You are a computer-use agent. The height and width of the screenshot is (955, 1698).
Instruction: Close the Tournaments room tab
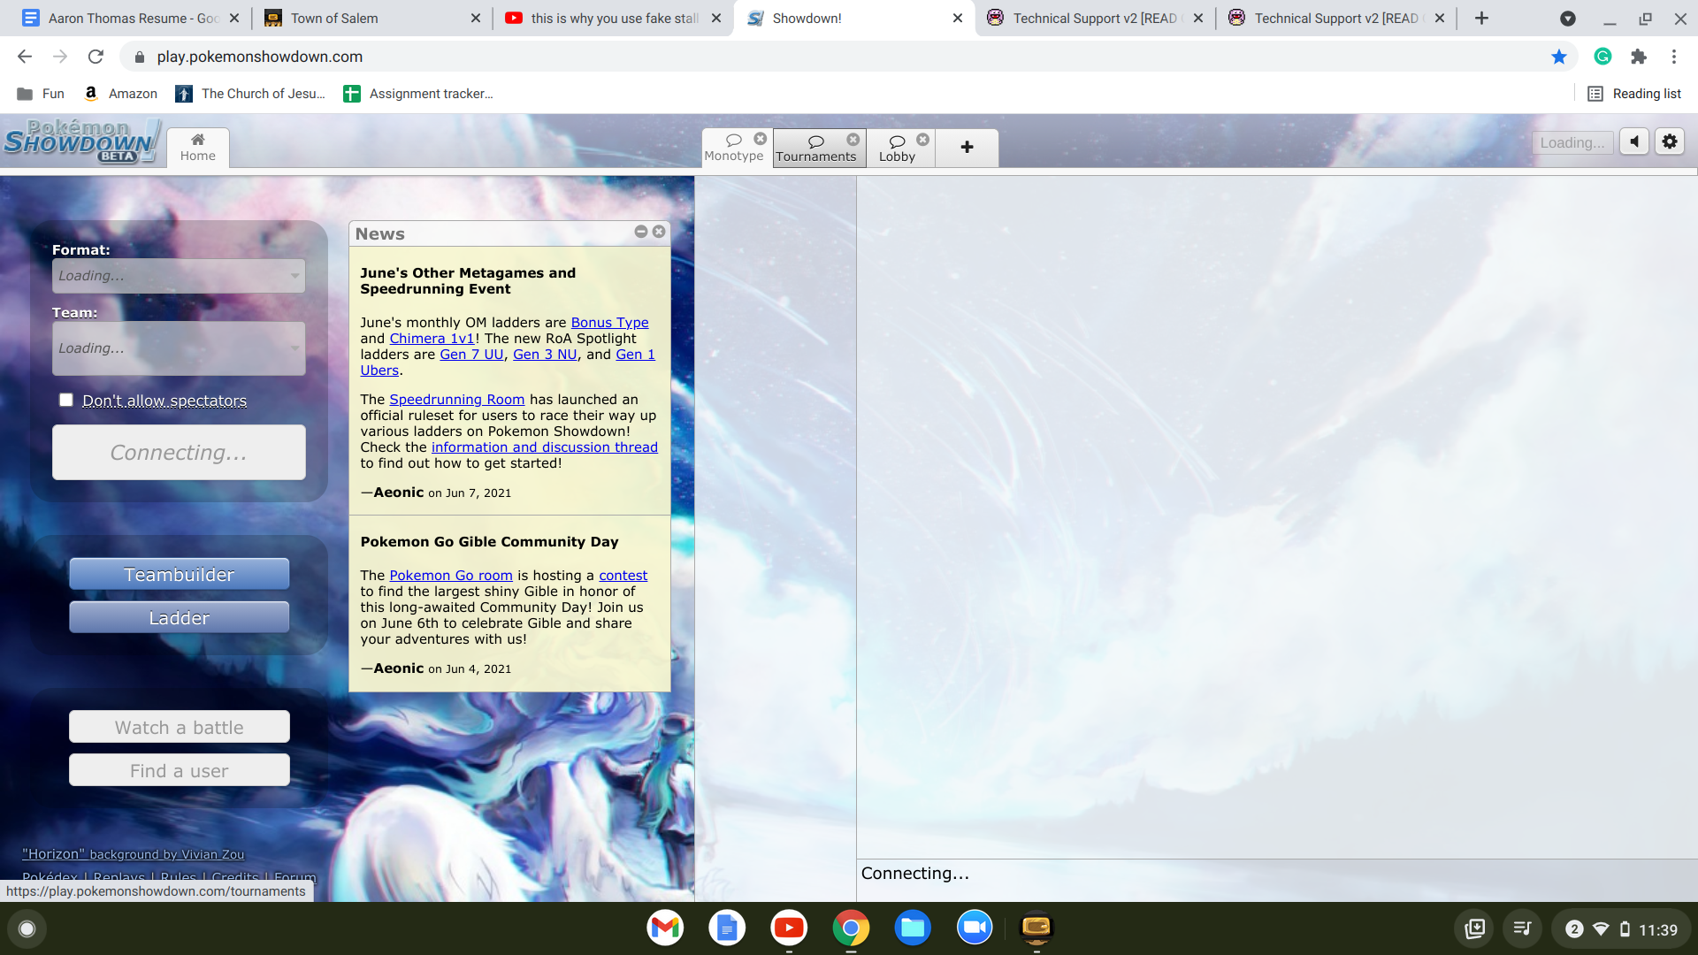pos(853,139)
